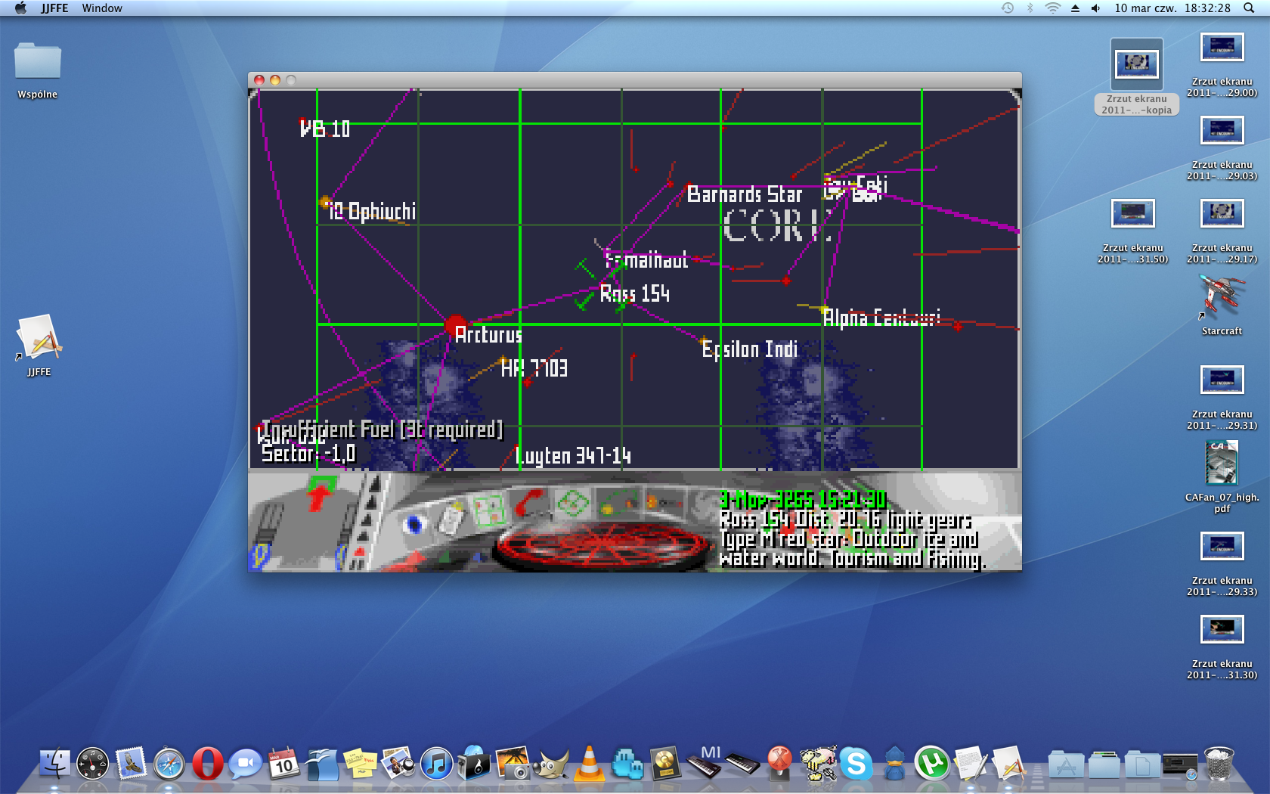Select the Ross 154 star label
This screenshot has height=794, width=1270.
634,293
